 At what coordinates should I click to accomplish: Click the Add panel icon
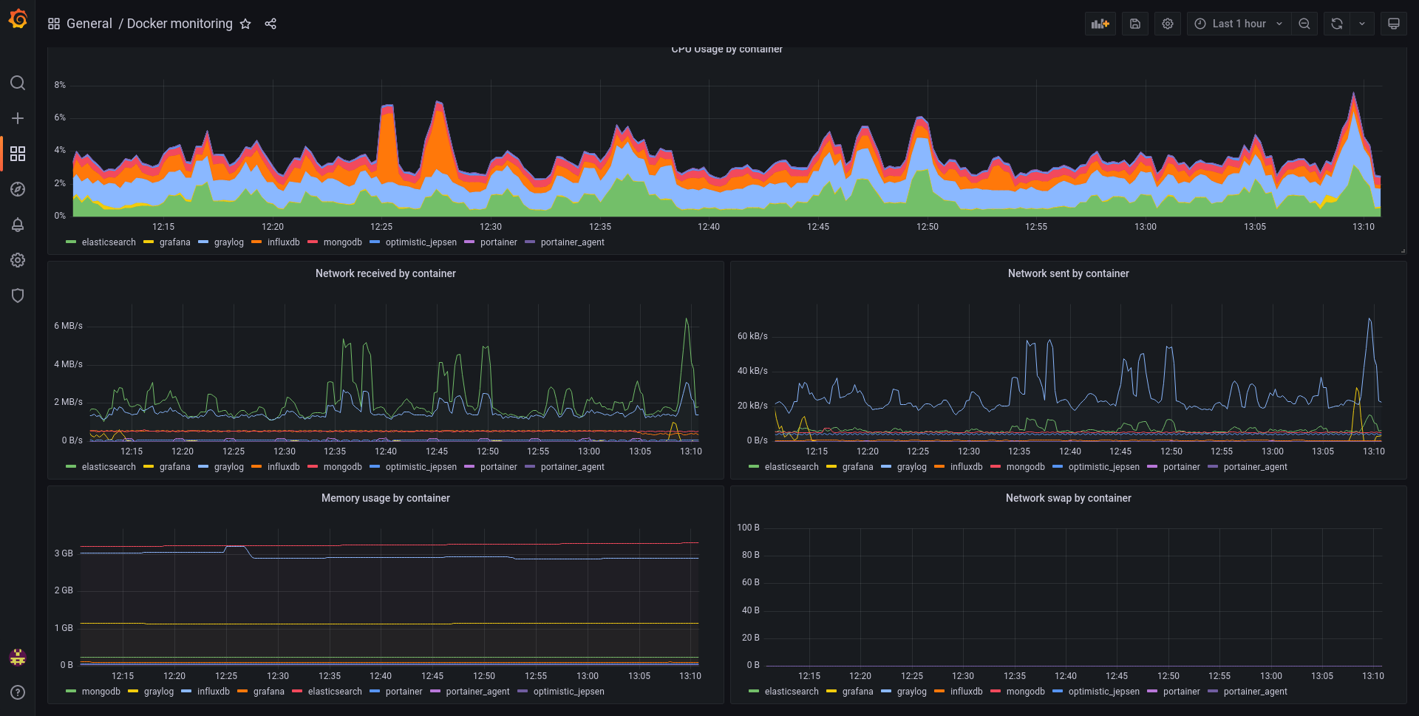(1100, 24)
